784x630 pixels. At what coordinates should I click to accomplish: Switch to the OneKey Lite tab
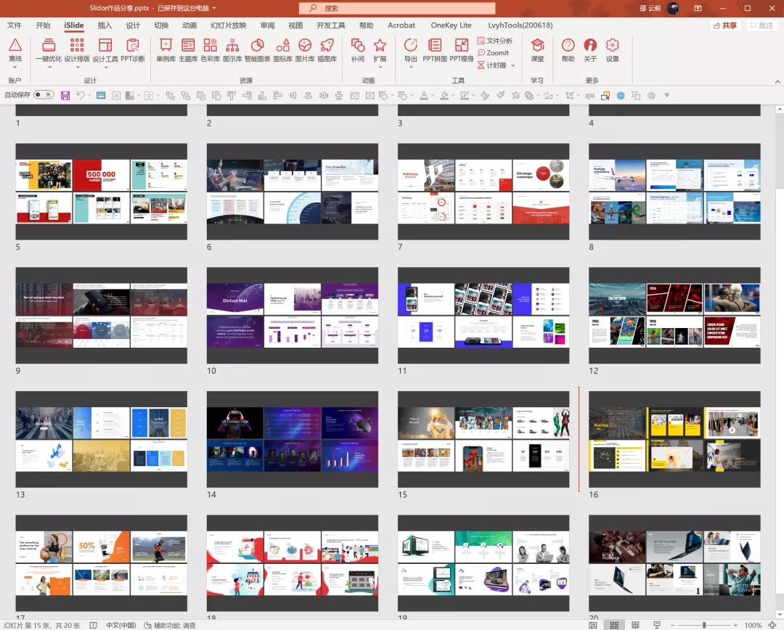(x=451, y=25)
